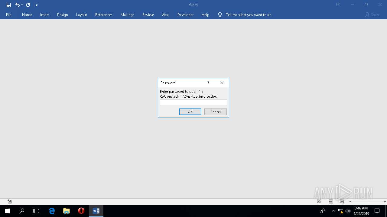Click Cancel in Password dialog
The width and height of the screenshot is (387, 217).
pyautogui.click(x=216, y=112)
